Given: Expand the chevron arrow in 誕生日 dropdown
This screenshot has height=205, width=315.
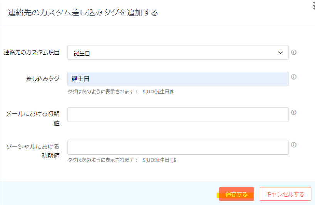Looking at the screenshot, I should tap(280, 53).
